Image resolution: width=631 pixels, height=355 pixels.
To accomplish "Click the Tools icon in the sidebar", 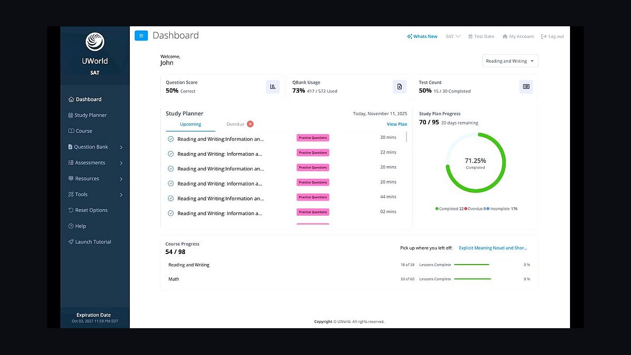I will (x=71, y=195).
